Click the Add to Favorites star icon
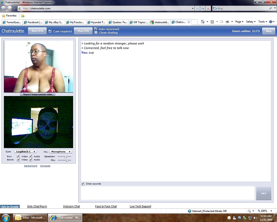This screenshot has height=222, width=277. [23, 16]
